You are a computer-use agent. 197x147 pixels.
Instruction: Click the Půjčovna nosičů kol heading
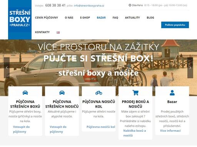(x=98, y=104)
